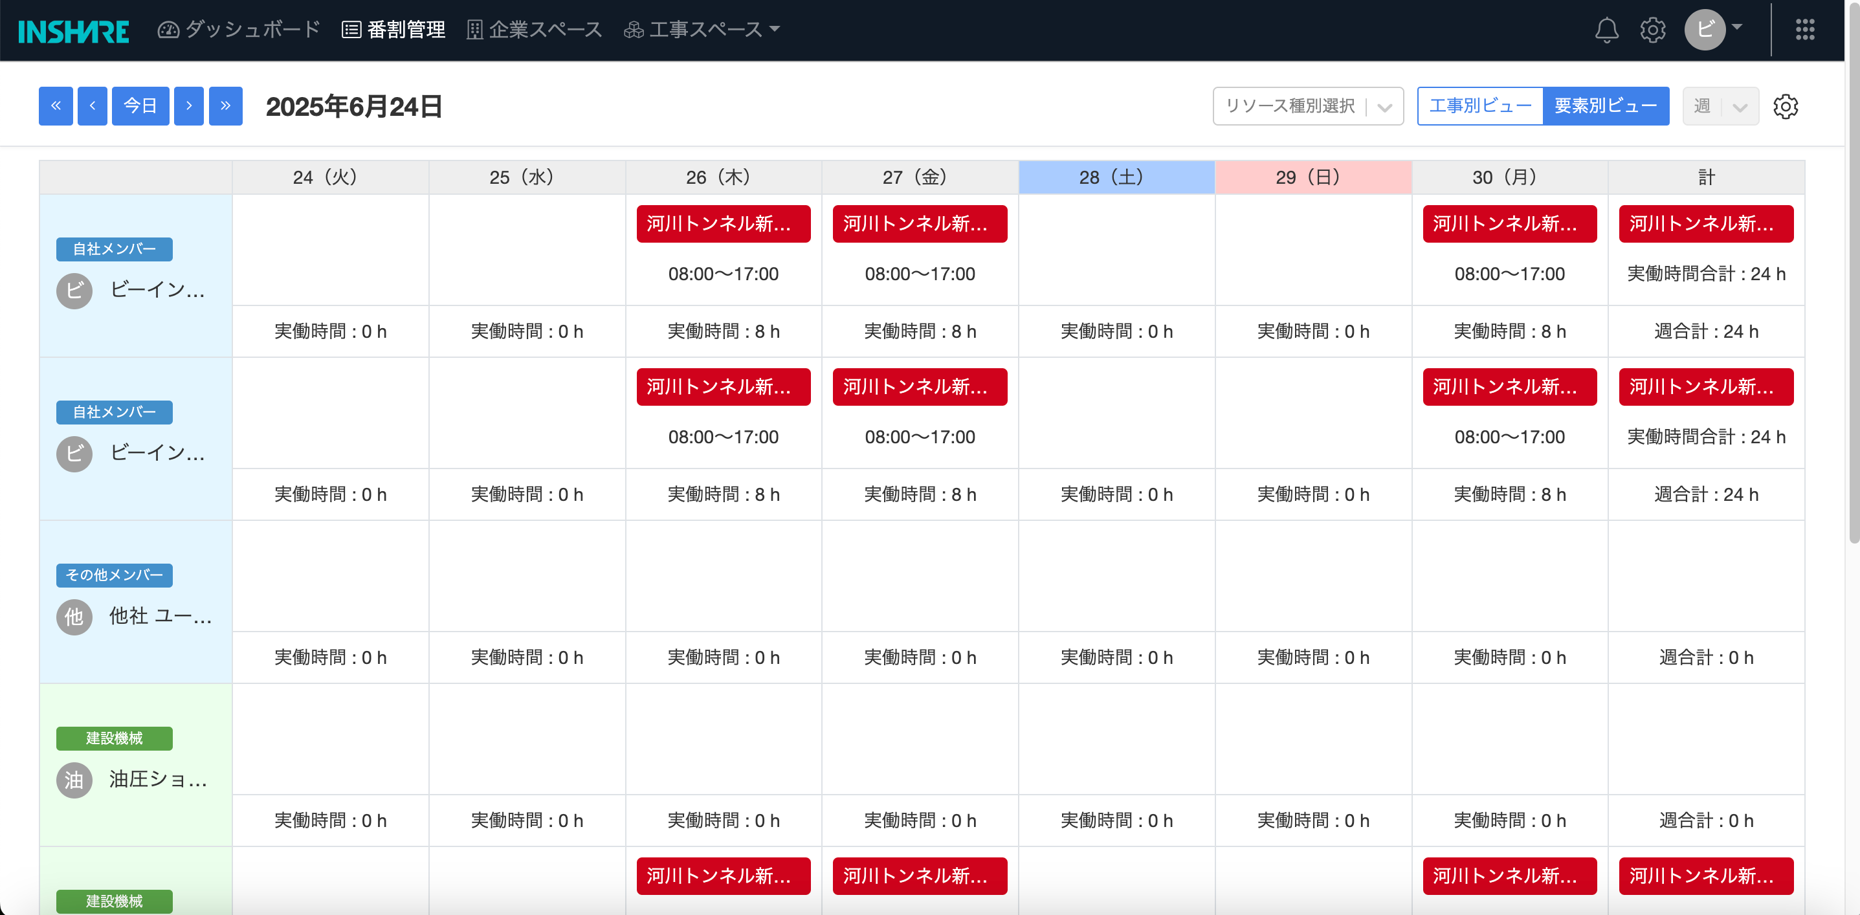Click the 27（金）column header
Image resolution: width=1860 pixels, height=915 pixels.
tap(920, 178)
